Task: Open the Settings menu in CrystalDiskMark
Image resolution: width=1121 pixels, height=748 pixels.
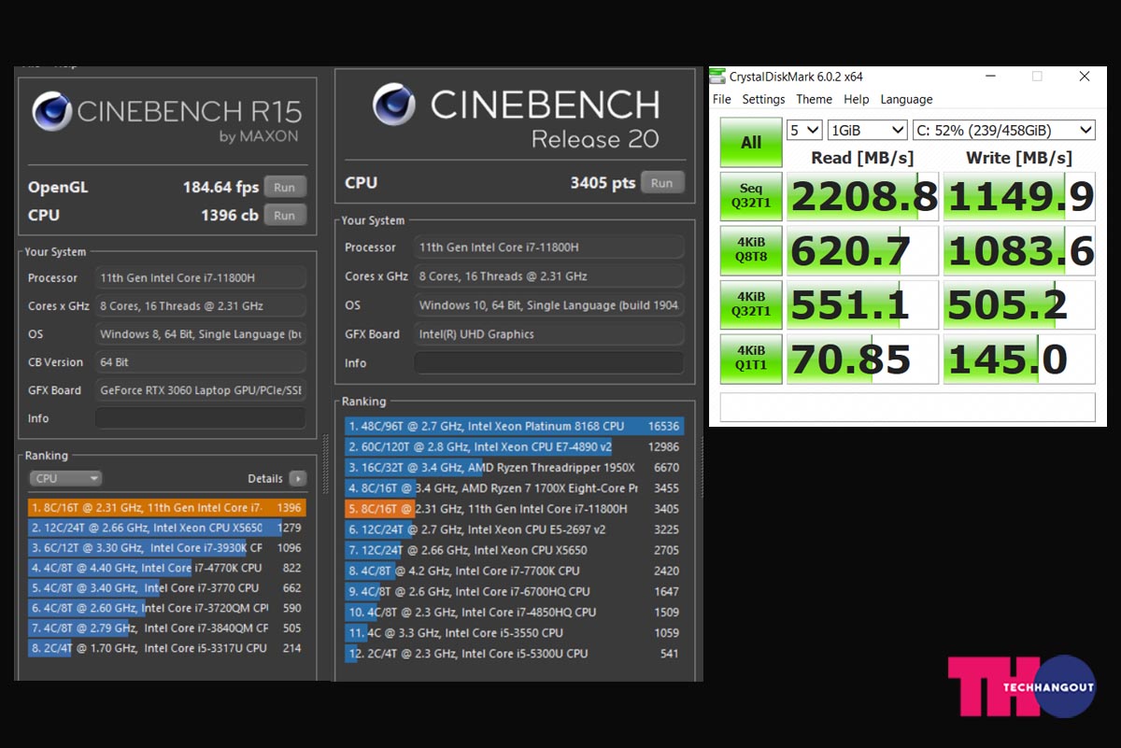Action: pos(763,99)
